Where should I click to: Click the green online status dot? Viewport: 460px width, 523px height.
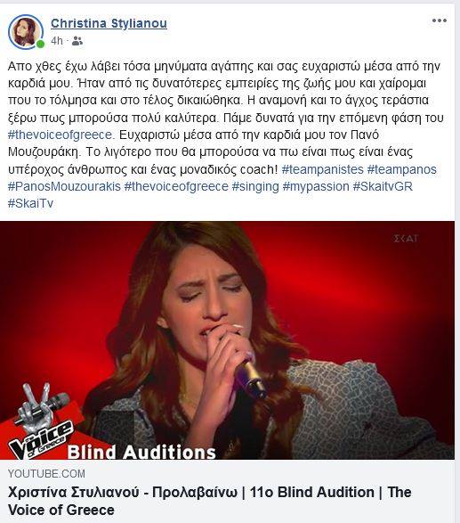tap(40, 44)
